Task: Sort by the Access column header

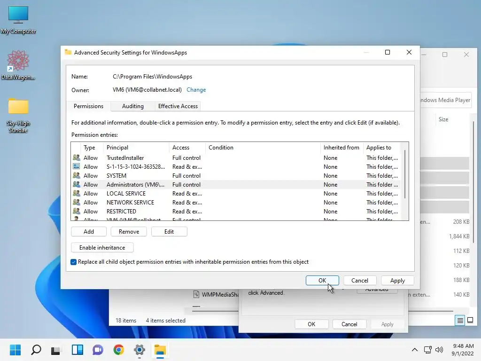Action: tap(187, 147)
